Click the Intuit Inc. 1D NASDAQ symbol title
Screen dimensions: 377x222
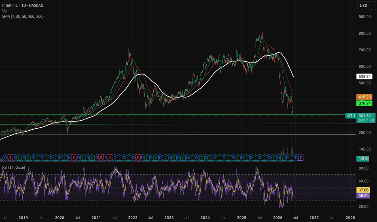coord(23,5)
